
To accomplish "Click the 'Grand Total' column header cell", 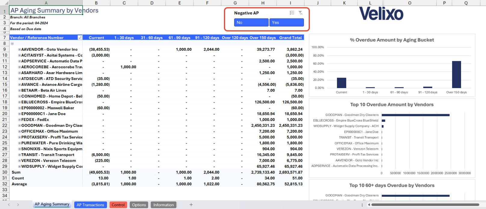I will [290, 38].
